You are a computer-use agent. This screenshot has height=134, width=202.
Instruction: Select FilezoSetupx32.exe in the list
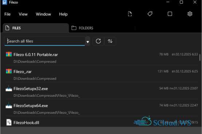point(31,89)
